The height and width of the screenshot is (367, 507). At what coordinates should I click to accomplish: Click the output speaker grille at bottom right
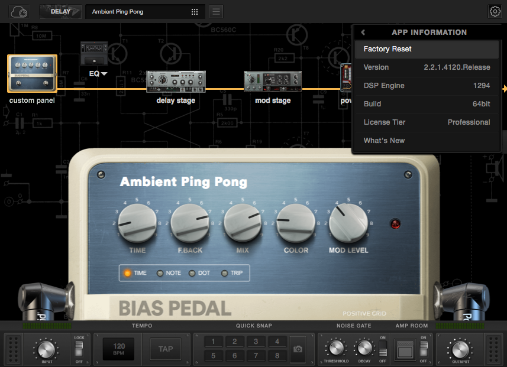pyautogui.click(x=493, y=349)
